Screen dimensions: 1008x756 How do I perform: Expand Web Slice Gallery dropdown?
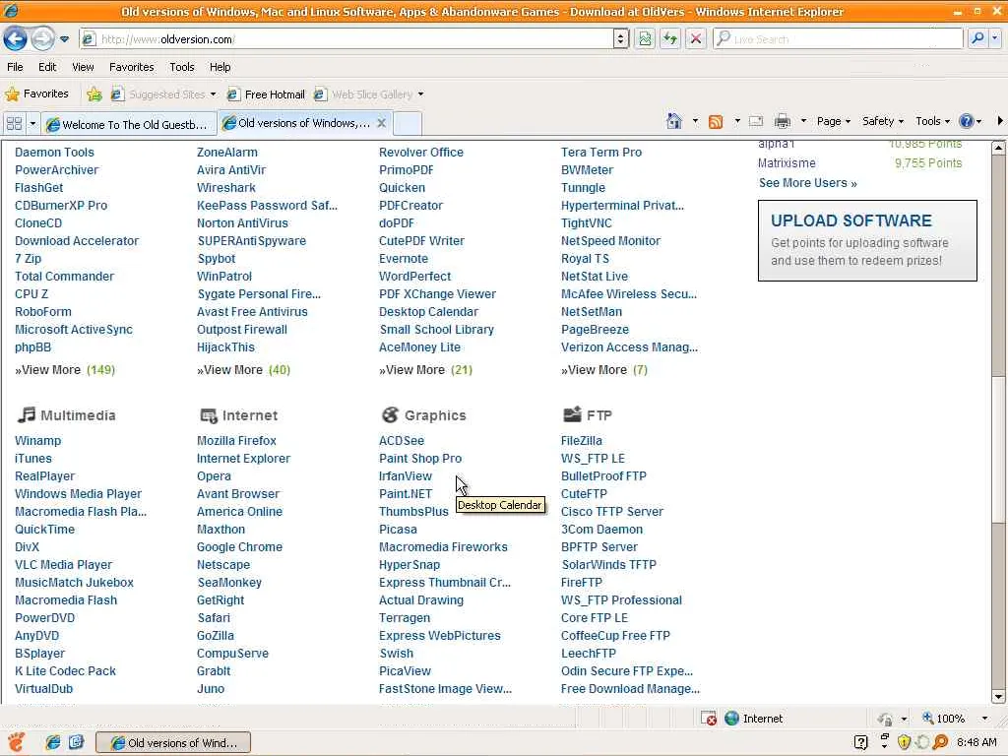(421, 94)
